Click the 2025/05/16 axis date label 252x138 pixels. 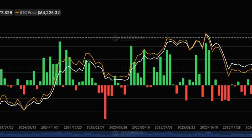[x=141, y=128]
